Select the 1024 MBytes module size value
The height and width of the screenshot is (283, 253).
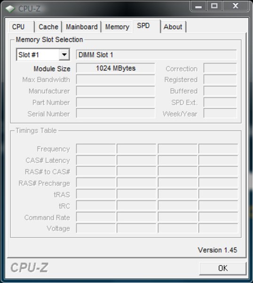point(115,68)
